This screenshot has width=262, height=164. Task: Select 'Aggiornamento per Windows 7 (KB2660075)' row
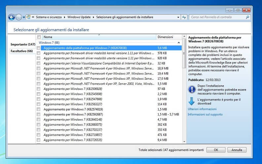(109, 125)
